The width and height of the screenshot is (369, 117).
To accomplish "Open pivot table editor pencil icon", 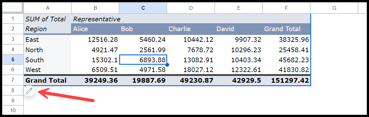I will click(29, 91).
